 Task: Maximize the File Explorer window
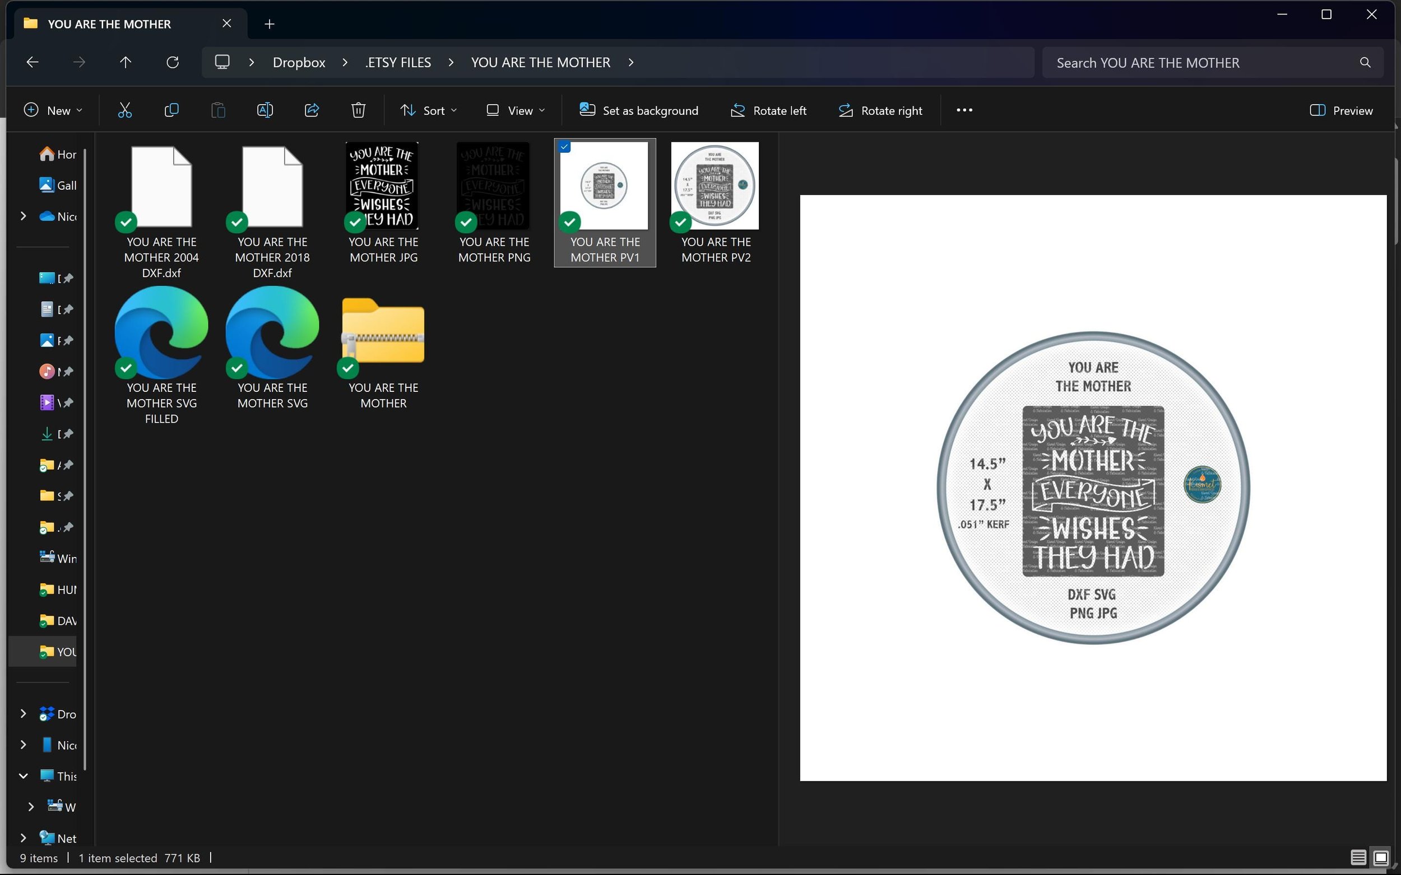click(1326, 15)
